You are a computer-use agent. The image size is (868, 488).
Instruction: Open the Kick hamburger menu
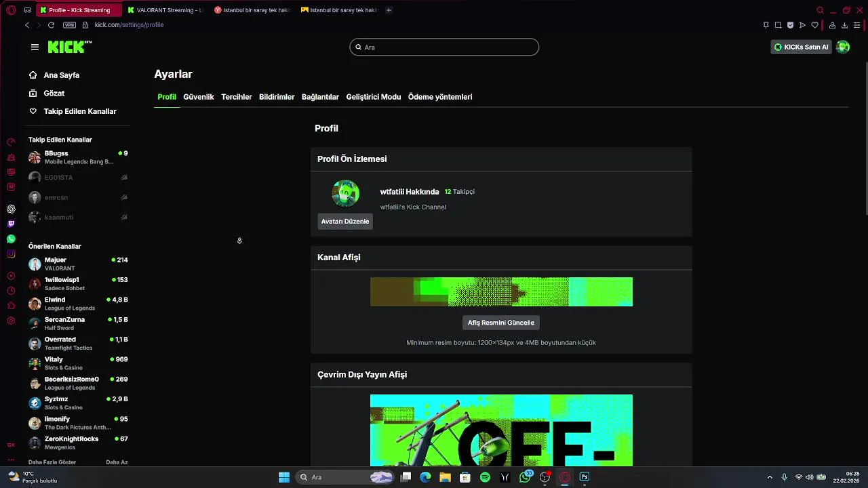(x=35, y=47)
